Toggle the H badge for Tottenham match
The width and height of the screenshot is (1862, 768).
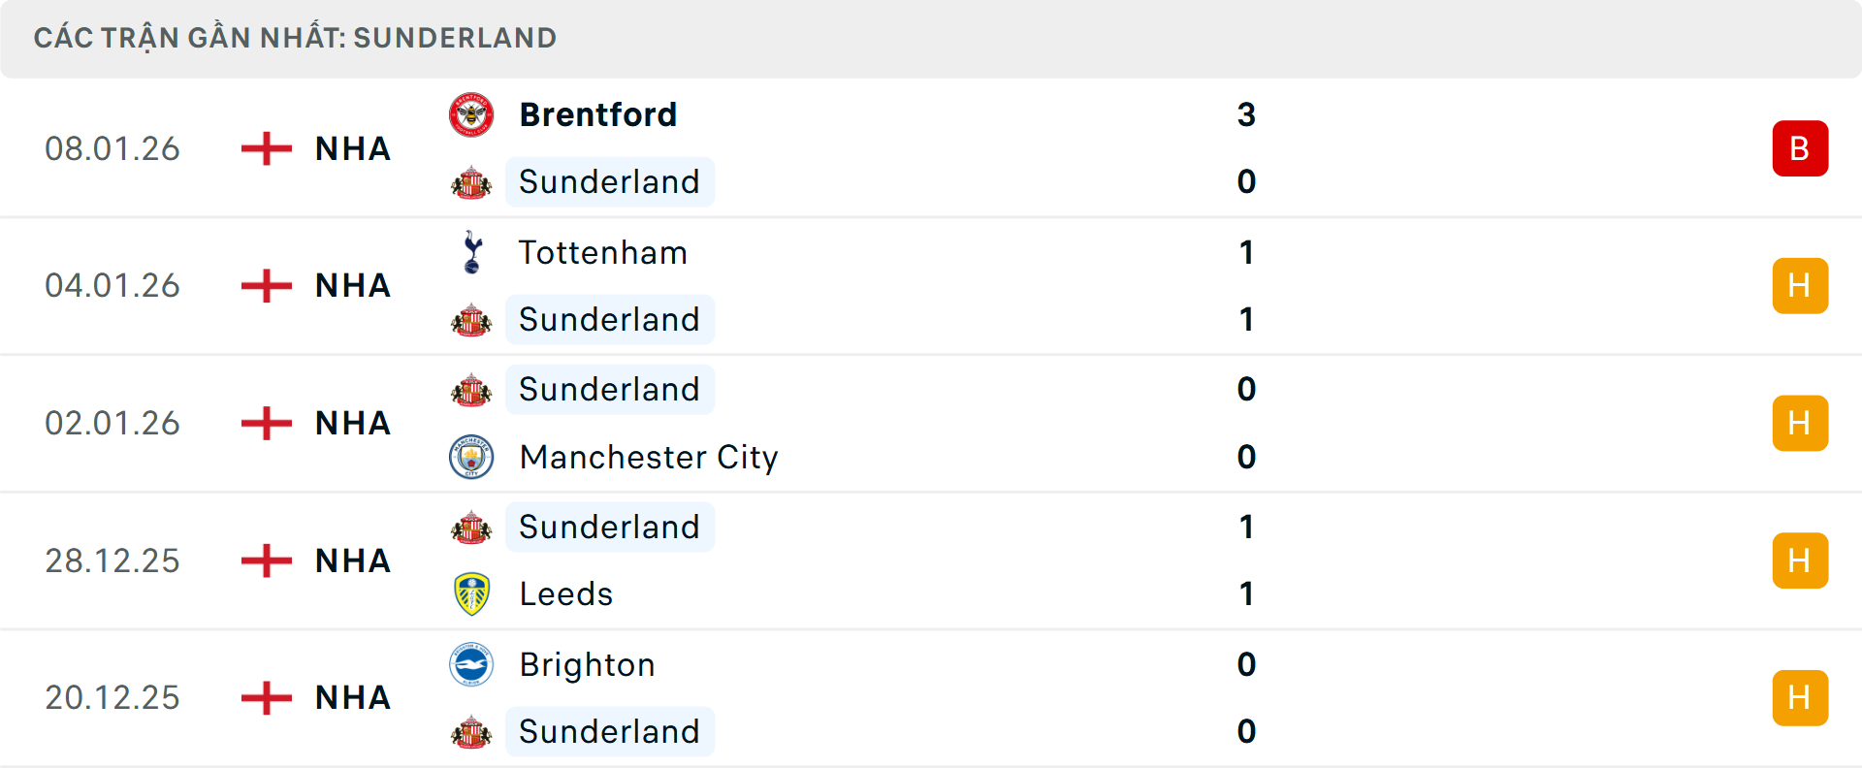pos(1801,285)
